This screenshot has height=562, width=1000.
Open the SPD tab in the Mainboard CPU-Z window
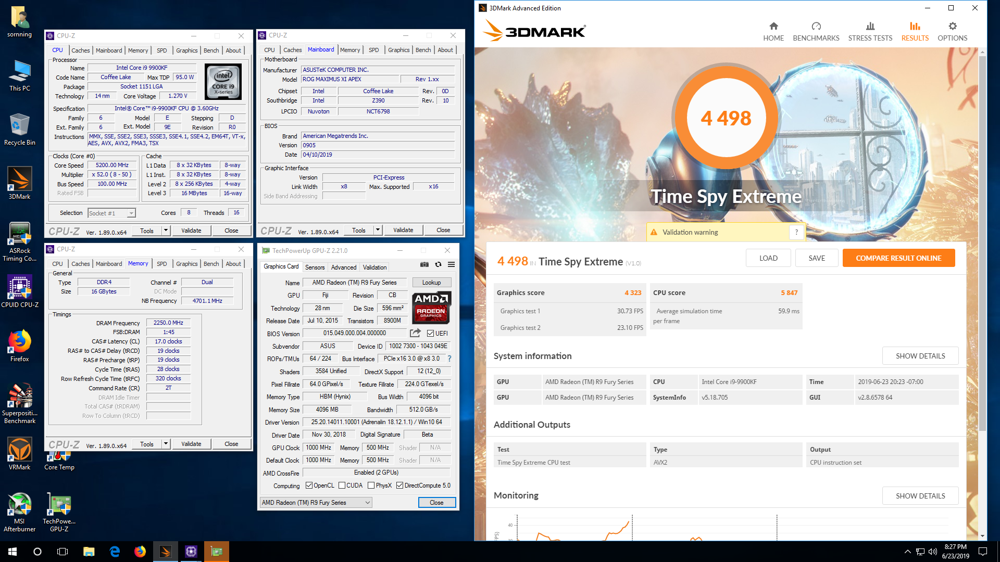373,50
